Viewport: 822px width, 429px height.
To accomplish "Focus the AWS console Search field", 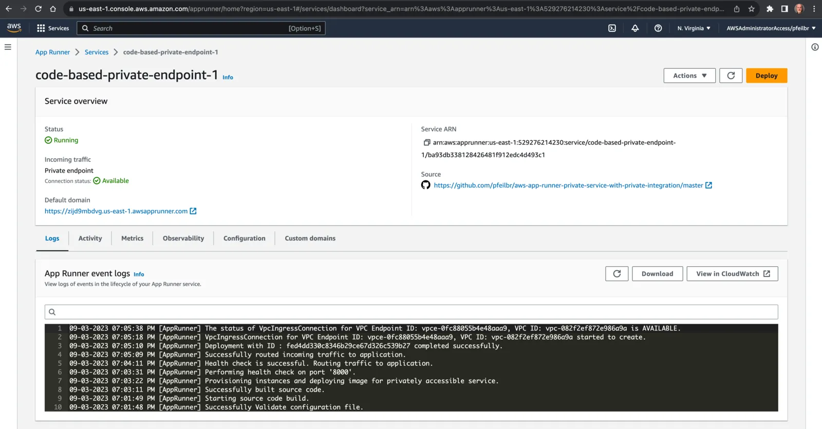I will (x=201, y=28).
